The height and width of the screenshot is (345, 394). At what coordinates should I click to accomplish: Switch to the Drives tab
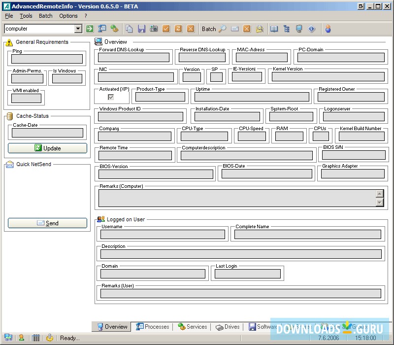(228, 327)
